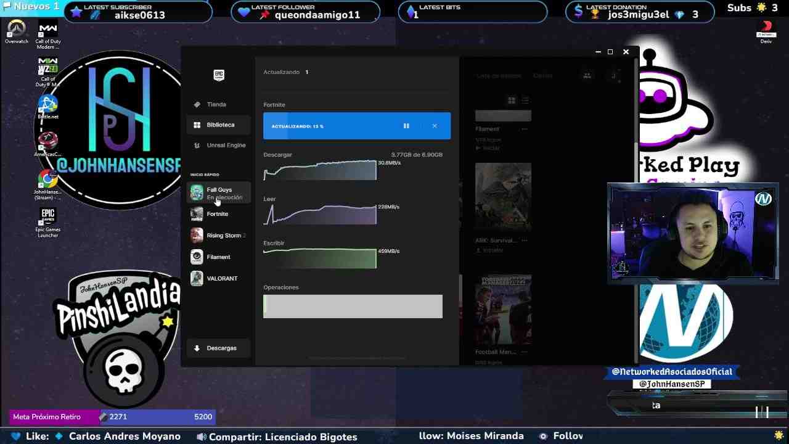Open the Unreal Engine section
This screenshot has height=444, width=789.
[x=224, y=145]
